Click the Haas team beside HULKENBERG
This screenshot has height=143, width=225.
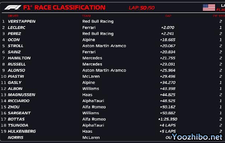(x=87, y=131)
